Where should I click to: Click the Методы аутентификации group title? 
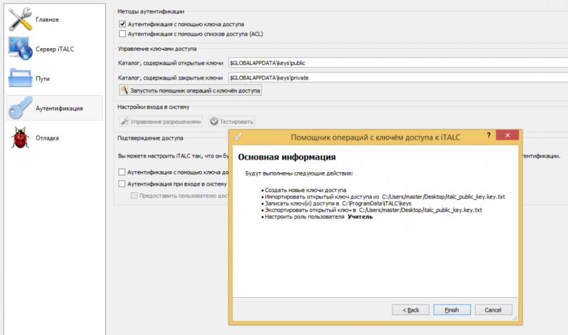(x=151, y=12)
